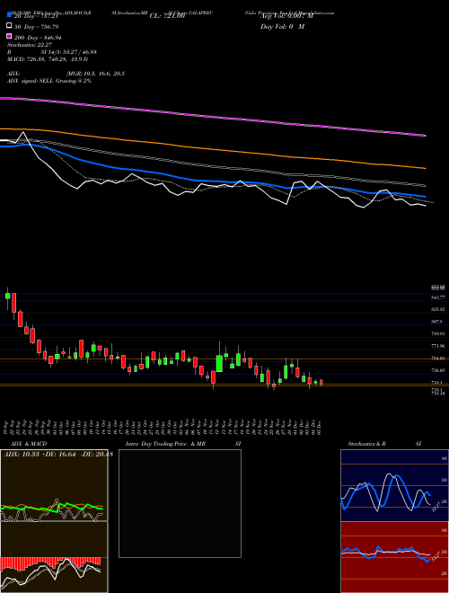The width and height of the screenshot is (449, 593).
Task: Click the '(MGR) 10.3, 16.6, 20.5' values
Action: pos(95,74)
